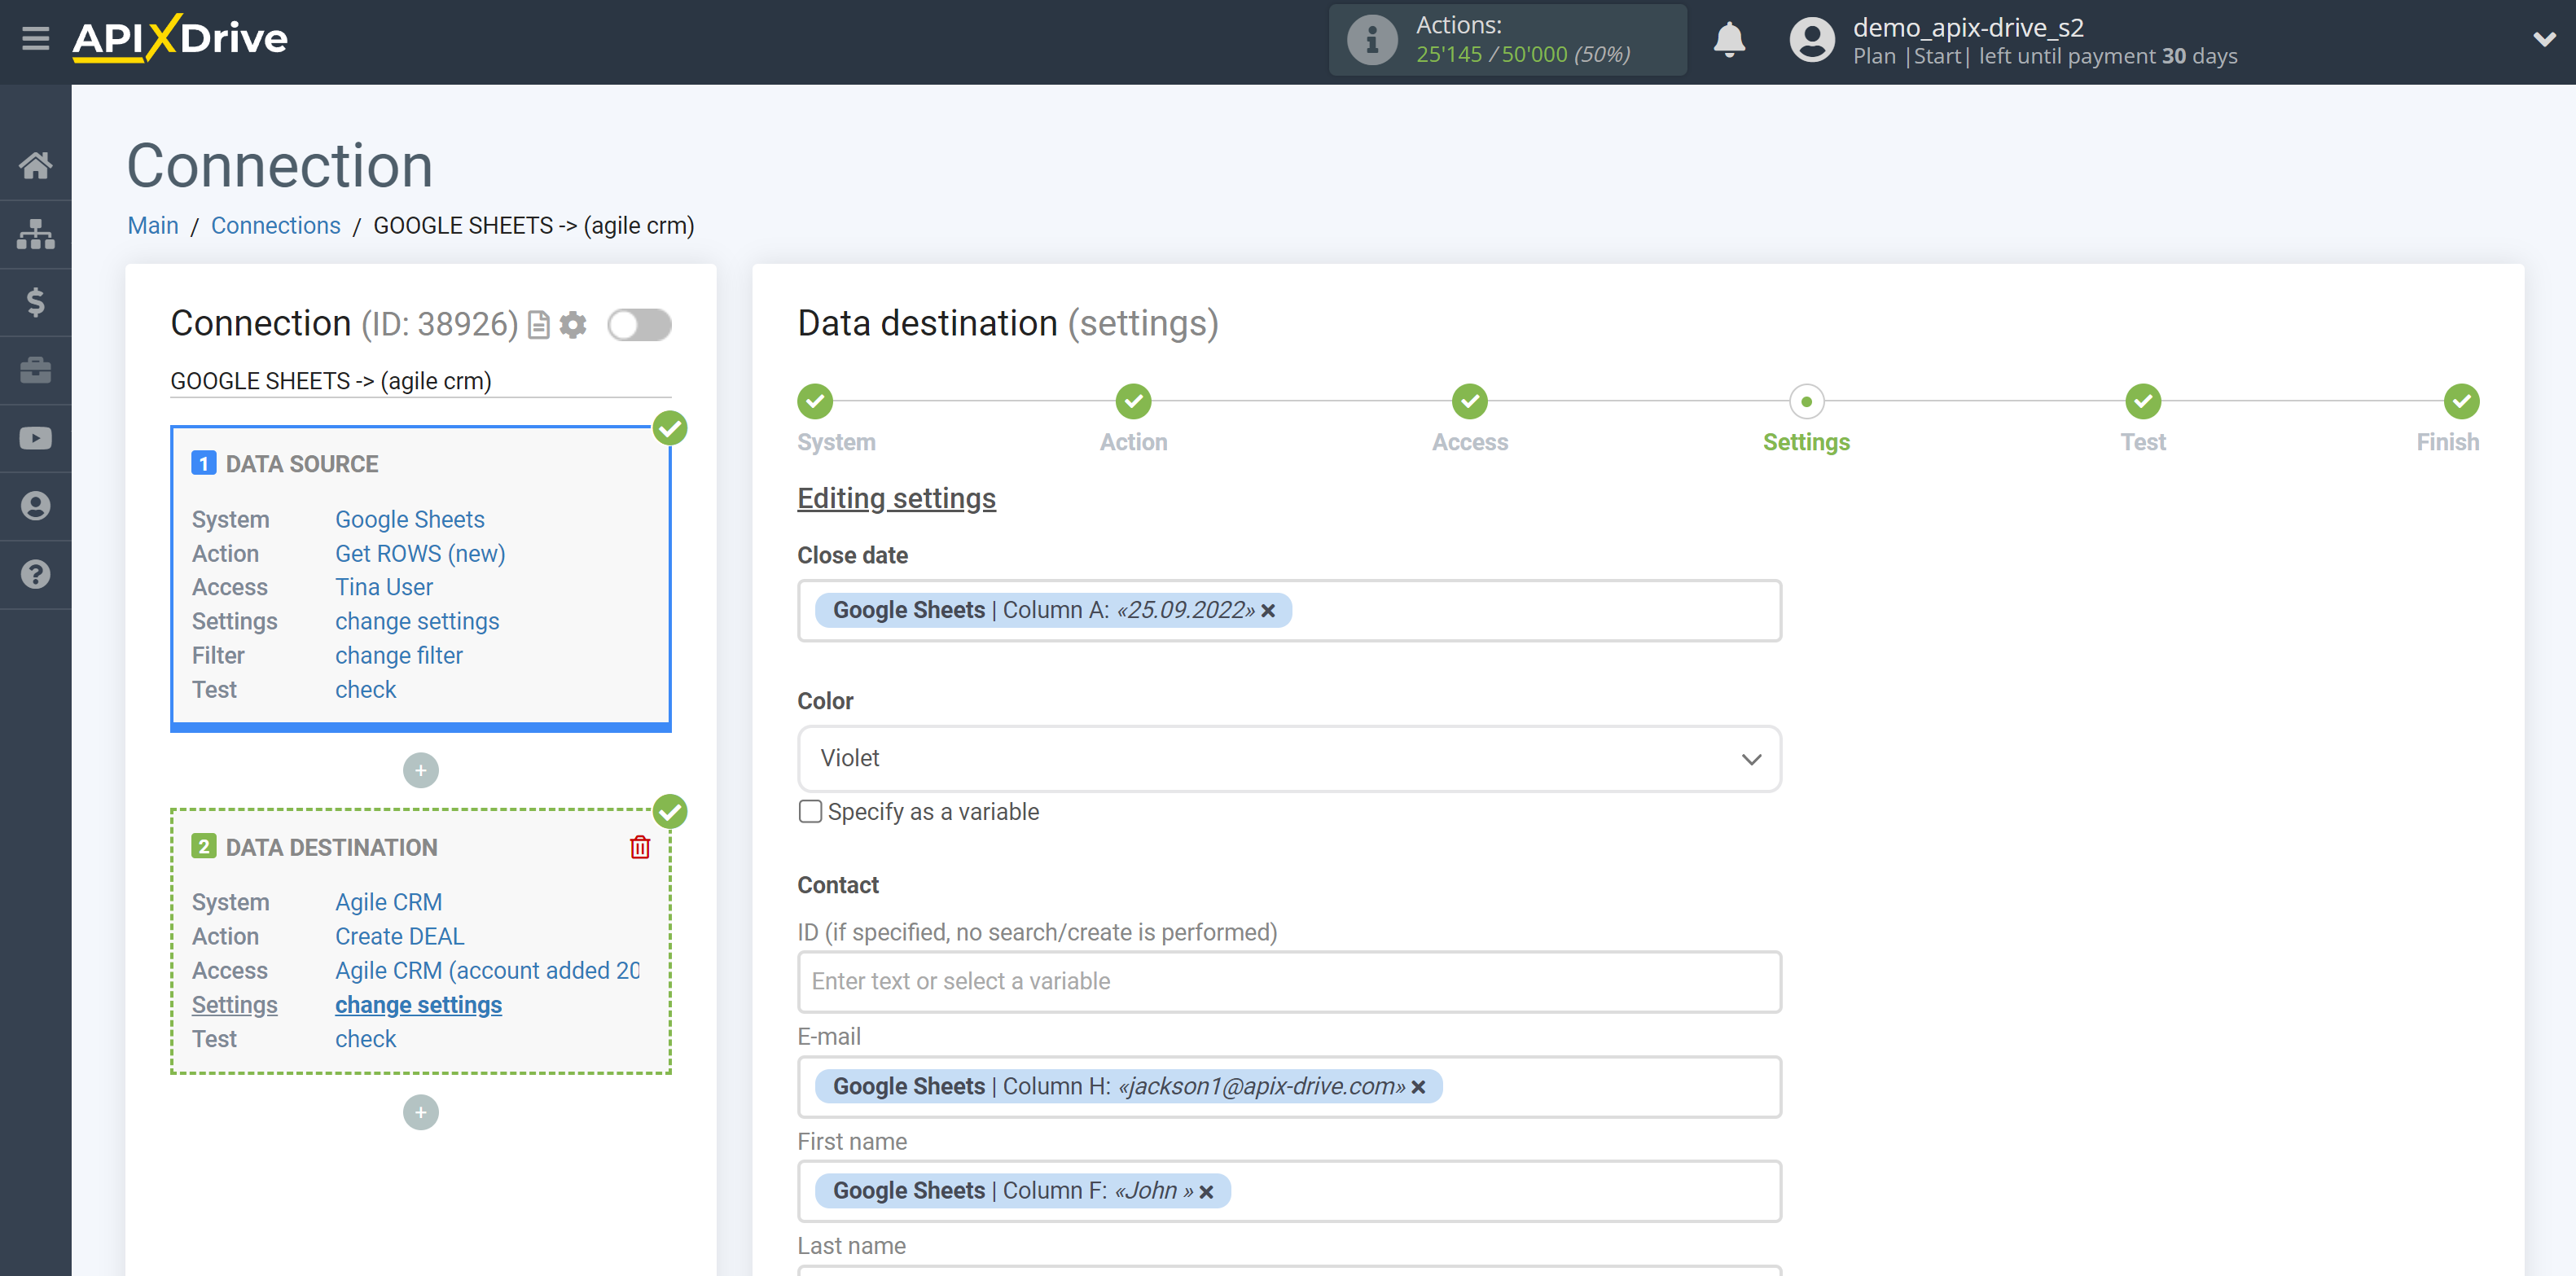Viewport: 2576px width, 1276px height.
Task: Click the contact ID input field
Action: tap(1289, 982)
